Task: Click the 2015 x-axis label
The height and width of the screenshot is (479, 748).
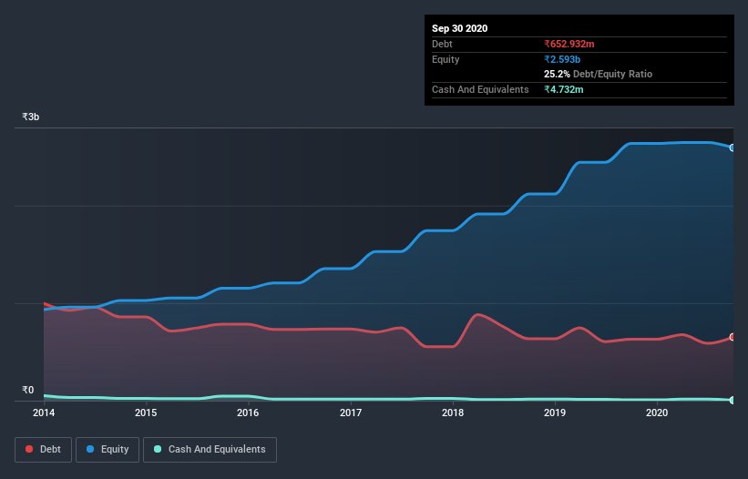Action: coord(146,413)
